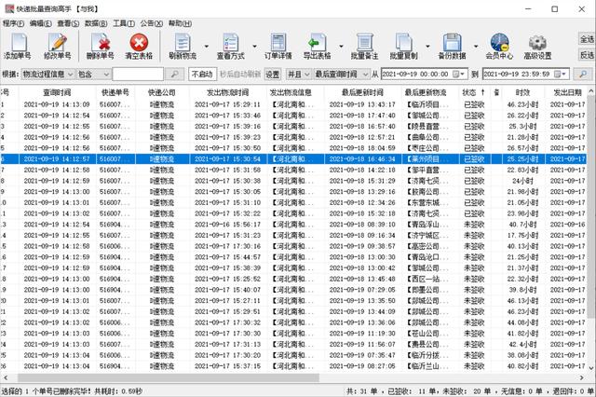Expand the 查看方式 dropdown arrow
596x397 pixels.
254,47
